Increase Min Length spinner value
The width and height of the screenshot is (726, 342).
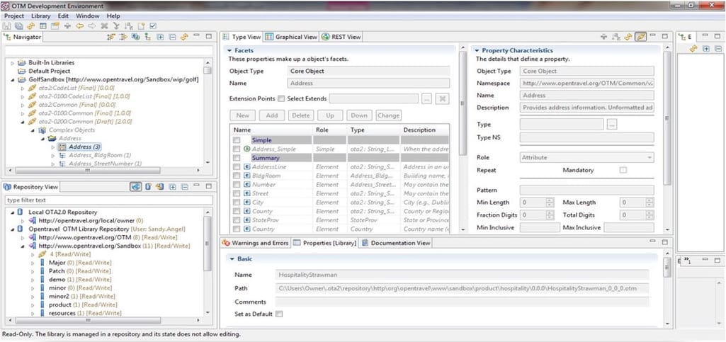[x=550, y=200]
